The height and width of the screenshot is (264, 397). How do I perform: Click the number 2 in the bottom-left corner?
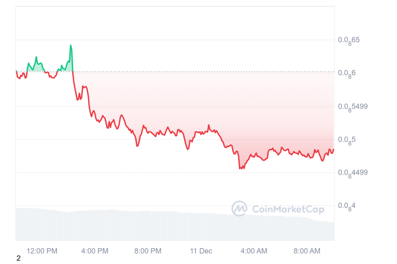click(x=18, y=258)
